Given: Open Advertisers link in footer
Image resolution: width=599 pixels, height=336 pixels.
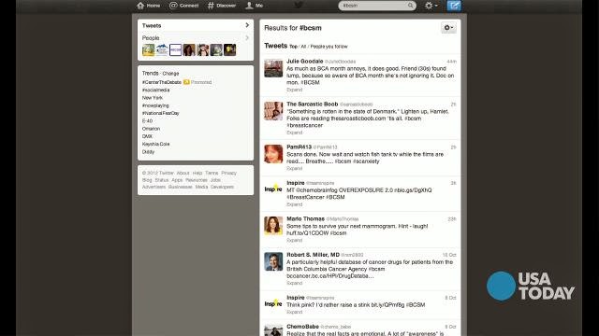Looking at the screenshot, I should coord(153,187).
